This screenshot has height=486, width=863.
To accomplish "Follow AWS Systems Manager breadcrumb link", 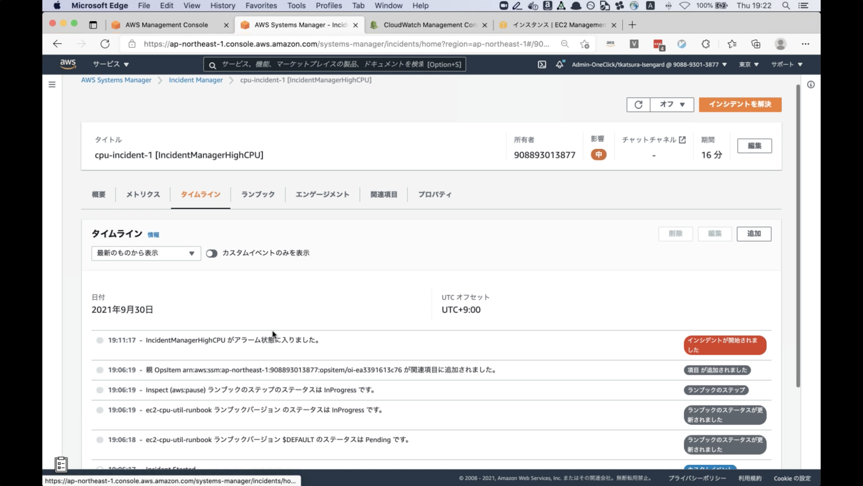I will (x=116, y=80).
